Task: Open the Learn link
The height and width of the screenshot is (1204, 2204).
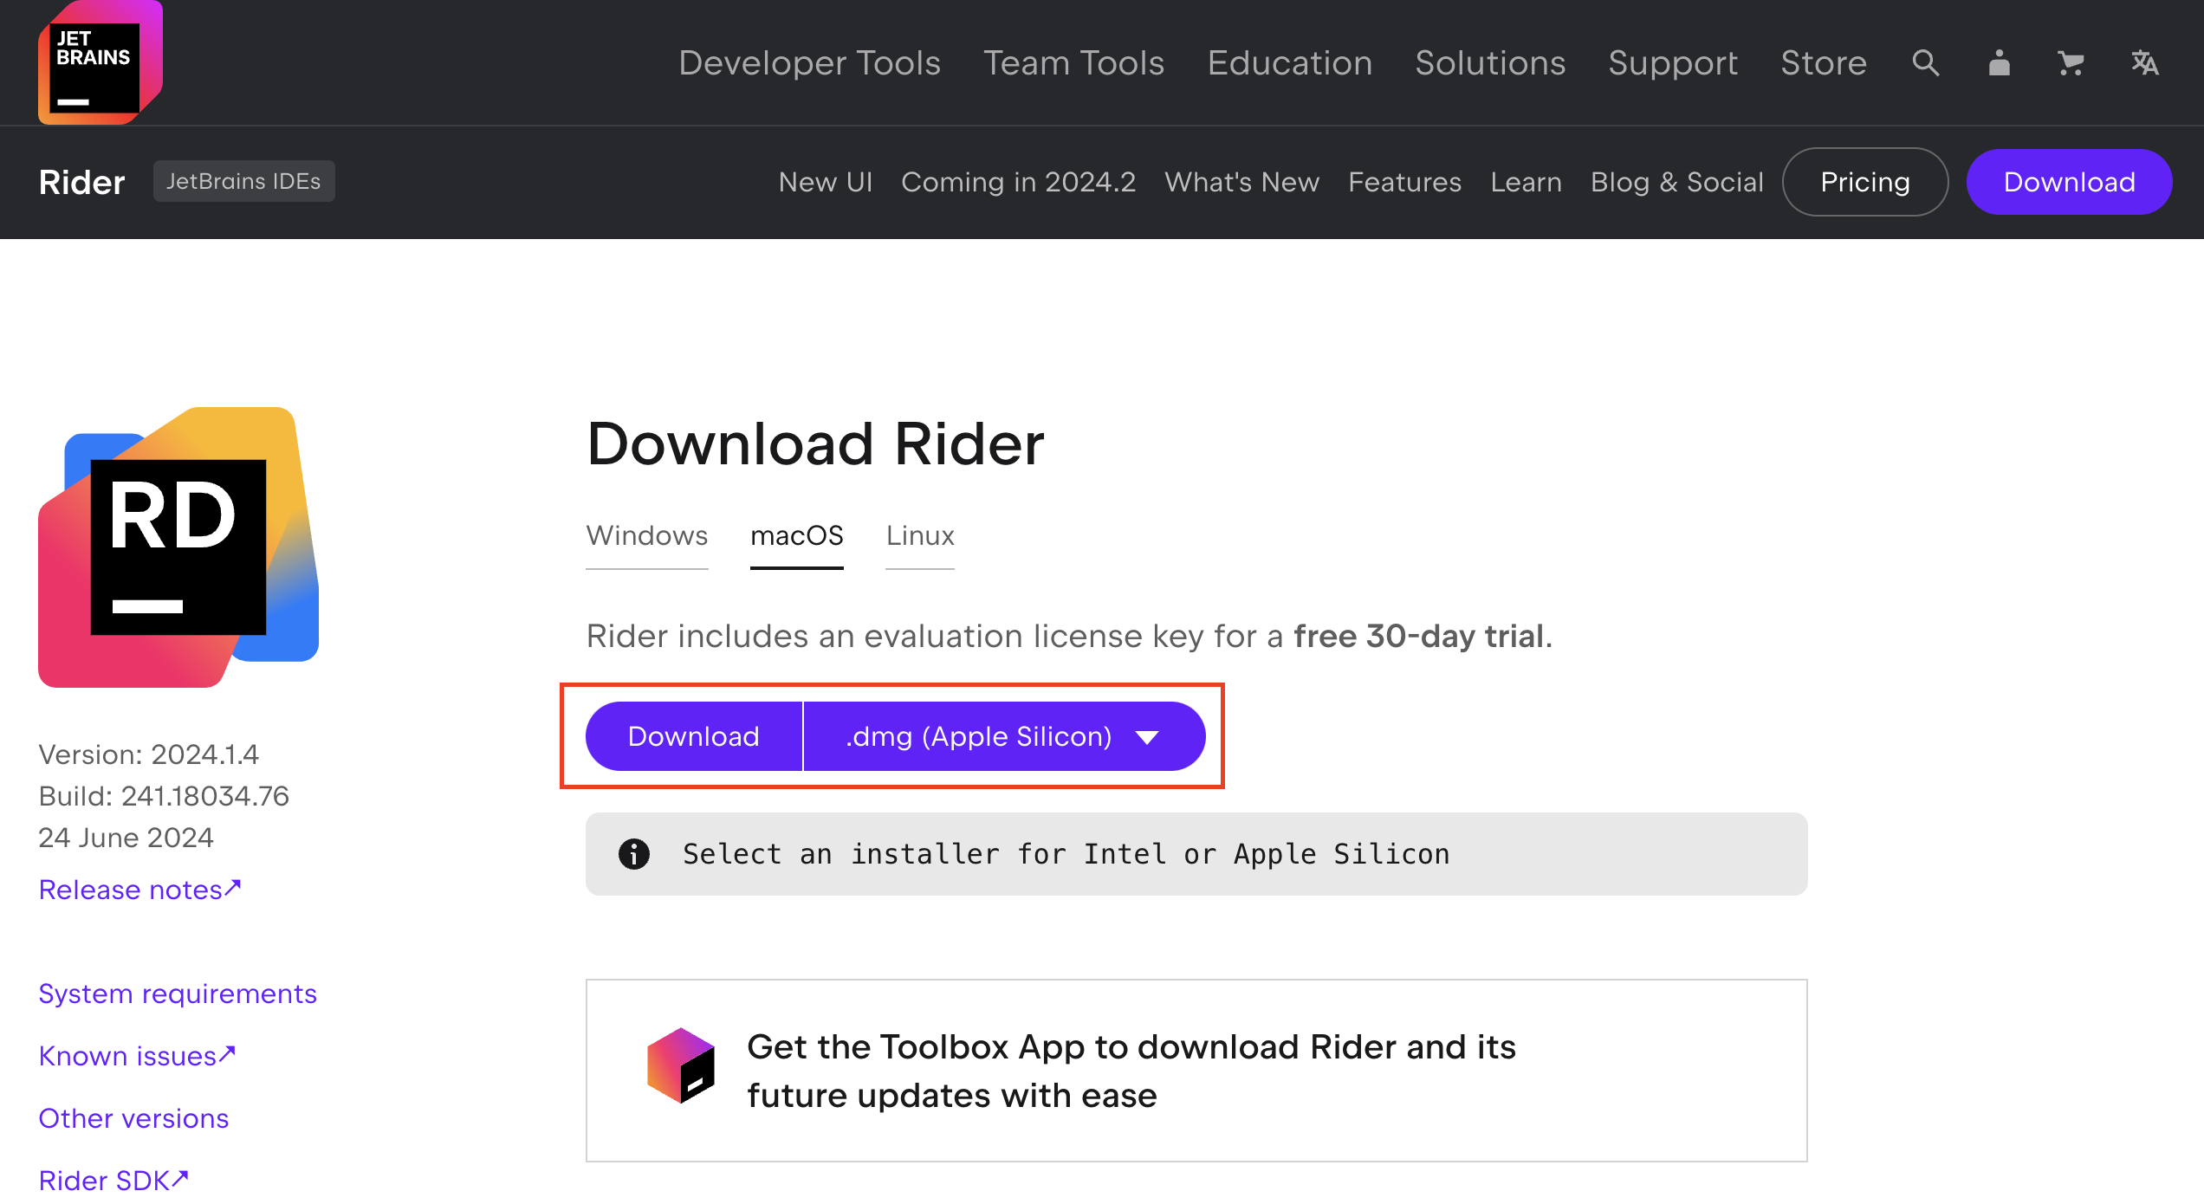Action: pyautogui.click(x=1526, y=182)
